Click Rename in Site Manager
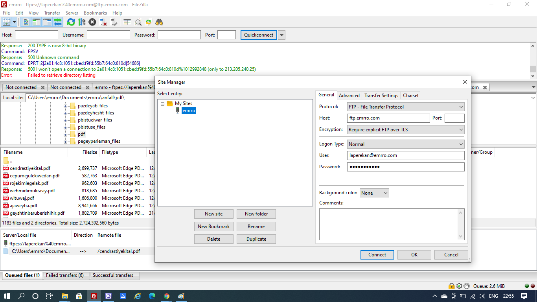The width and height of the screenshot is (537, 302). pyautogui.click(x=256, y=226)
